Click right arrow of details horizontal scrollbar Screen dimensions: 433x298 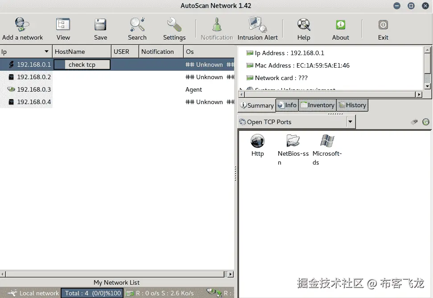[419, 94]
